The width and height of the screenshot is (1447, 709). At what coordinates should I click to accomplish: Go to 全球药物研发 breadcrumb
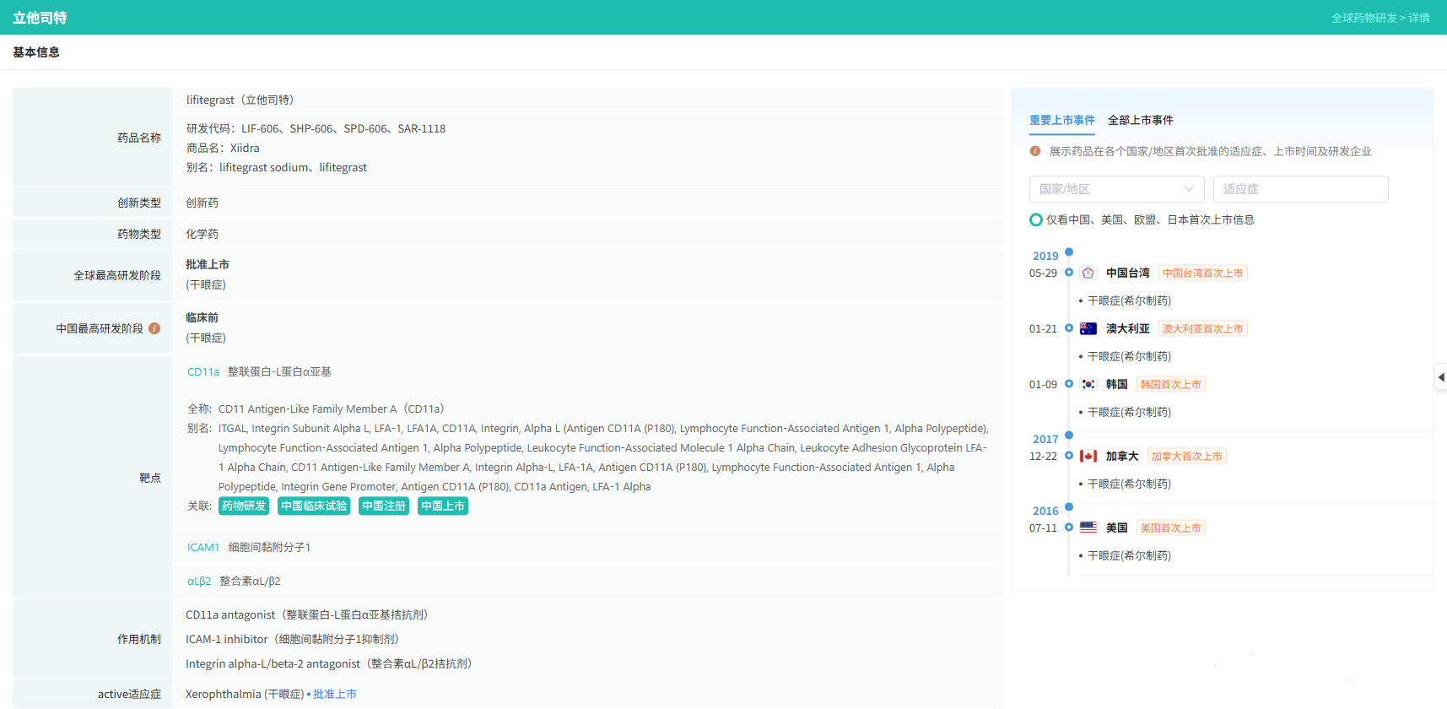[x=1364, y=18]
